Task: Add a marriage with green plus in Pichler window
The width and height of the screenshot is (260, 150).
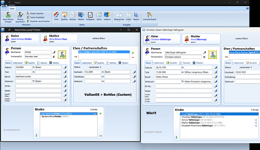Action: [133, 53]
